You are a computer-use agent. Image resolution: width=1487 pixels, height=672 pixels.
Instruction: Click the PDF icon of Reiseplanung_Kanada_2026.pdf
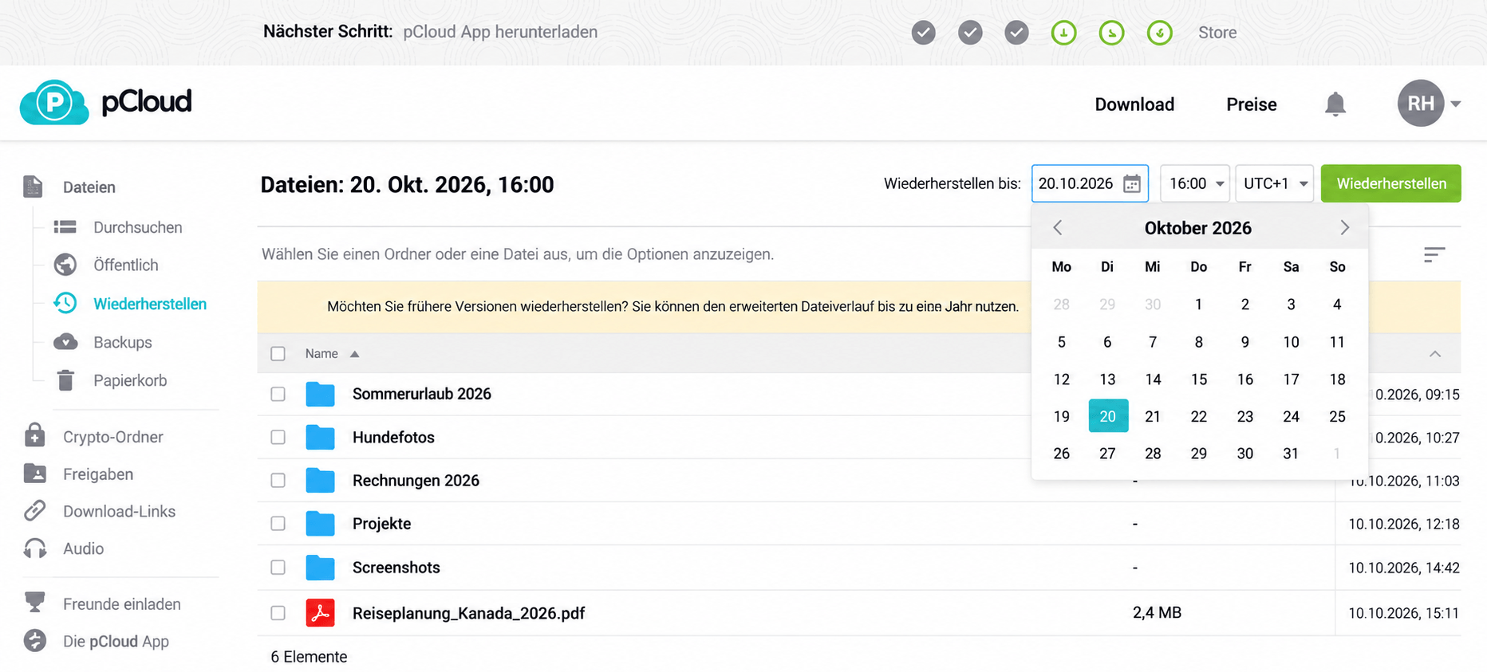pyautogui.click(x=320, y=613)
